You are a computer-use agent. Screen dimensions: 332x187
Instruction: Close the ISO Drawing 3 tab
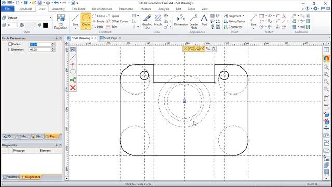(x=95, y=38)
